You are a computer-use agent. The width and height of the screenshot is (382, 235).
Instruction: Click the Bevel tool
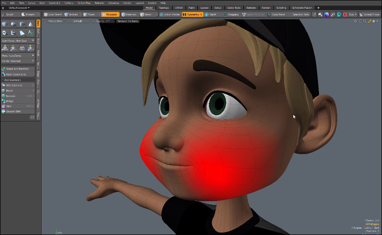tap(10, 91)
